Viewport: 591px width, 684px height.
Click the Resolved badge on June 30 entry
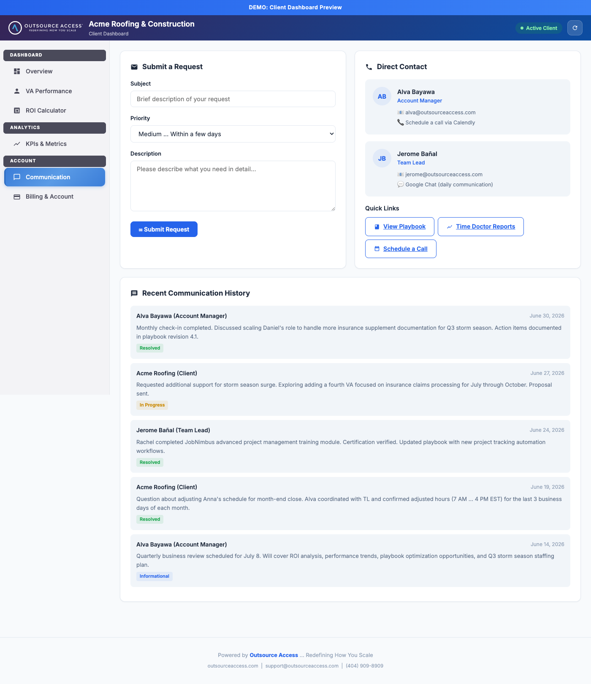click(x=150, y=348)
